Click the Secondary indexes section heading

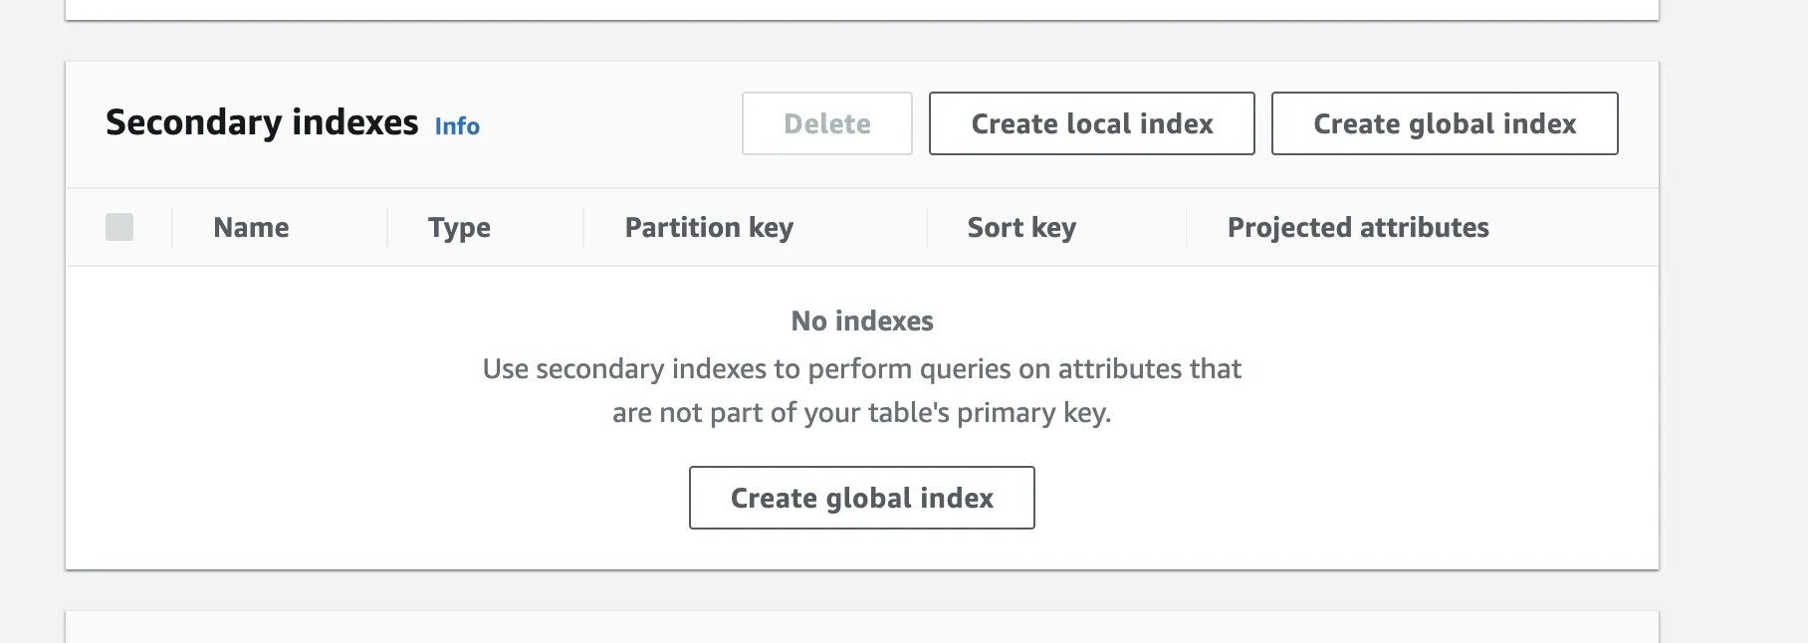(262, 122)
